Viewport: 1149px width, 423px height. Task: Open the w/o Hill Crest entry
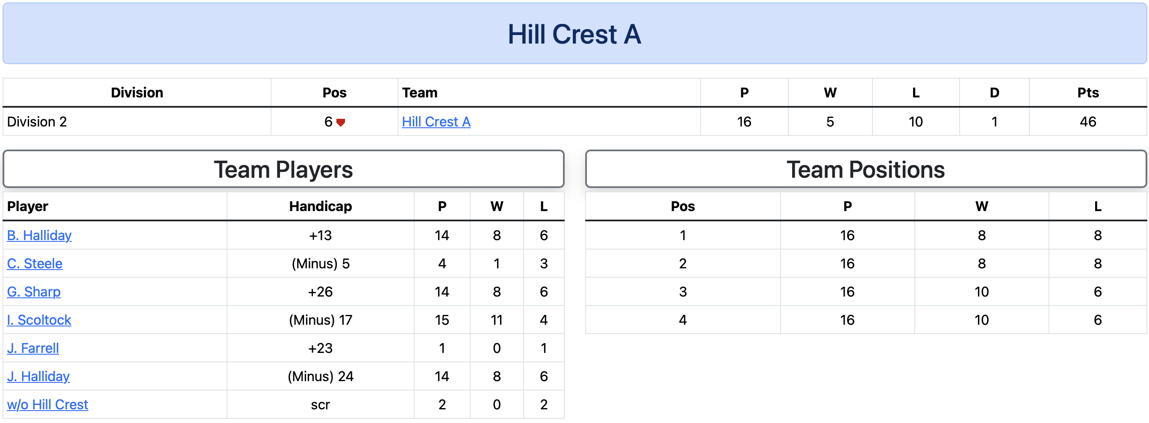pos(48,404)
